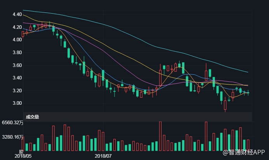
Task: Click the 成交量 volume panel label
Action: coord(33,116)
